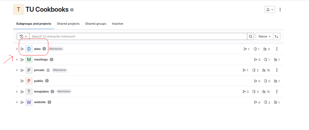Switch to the Inactive tab
The height and width of the screenshot is (130, 309).
(118, 24)
